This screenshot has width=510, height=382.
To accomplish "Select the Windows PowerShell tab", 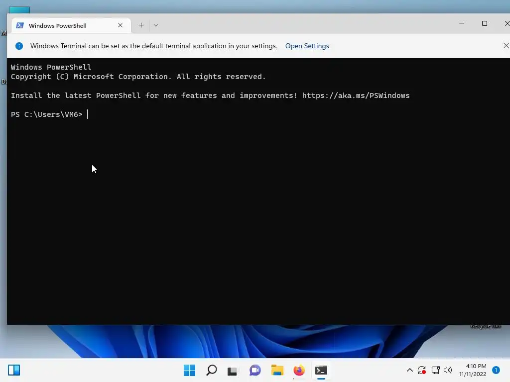I will click(71, 26).
